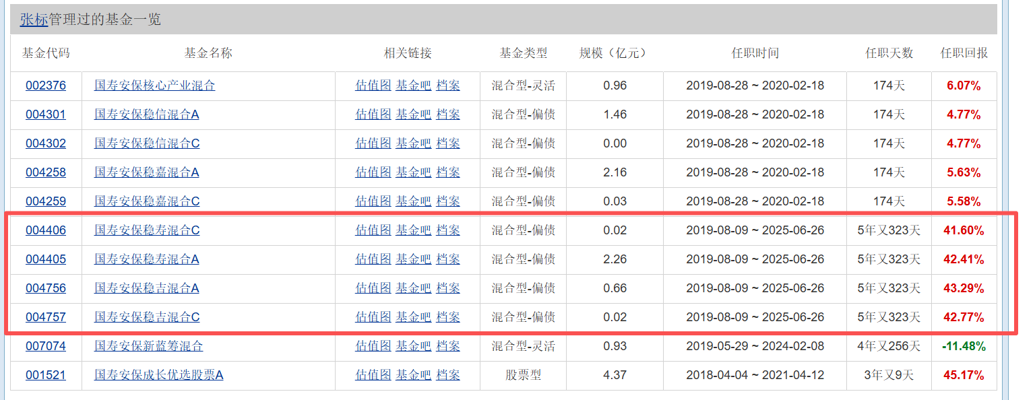Select the 基金类型 column header
The image size is (1035, 400).
pyautogui.click(x=523, y=53)
